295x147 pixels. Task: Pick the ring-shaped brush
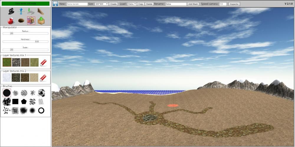point(41,110)
